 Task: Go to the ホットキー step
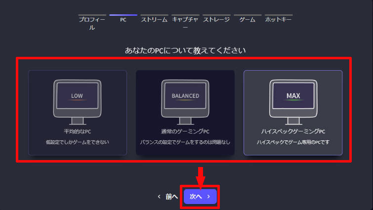[278, 20]
